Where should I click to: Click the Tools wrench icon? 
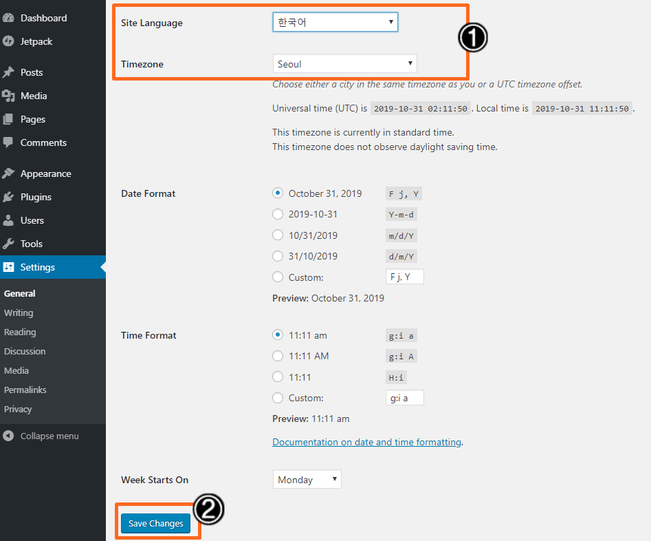coord(8,244)
